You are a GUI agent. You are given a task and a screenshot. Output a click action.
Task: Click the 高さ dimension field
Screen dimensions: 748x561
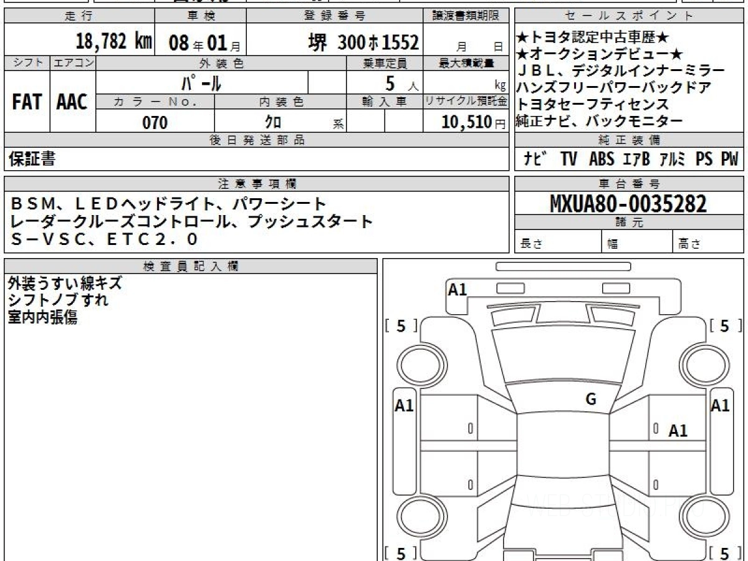pyautogui.click(x=707, y=242)
